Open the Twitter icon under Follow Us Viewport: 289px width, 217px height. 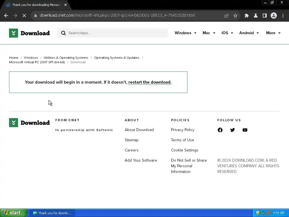(233, 130)
